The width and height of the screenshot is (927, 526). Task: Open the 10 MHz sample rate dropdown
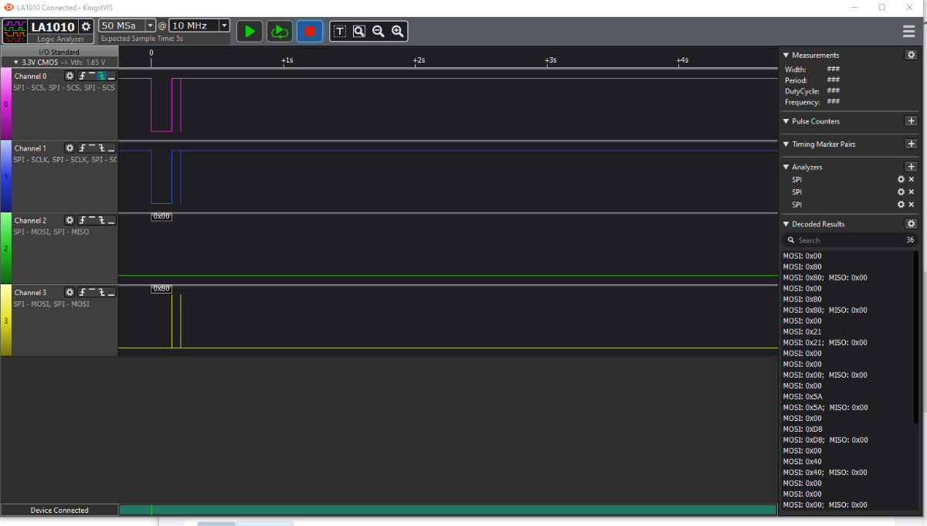[x=224, y=25]
